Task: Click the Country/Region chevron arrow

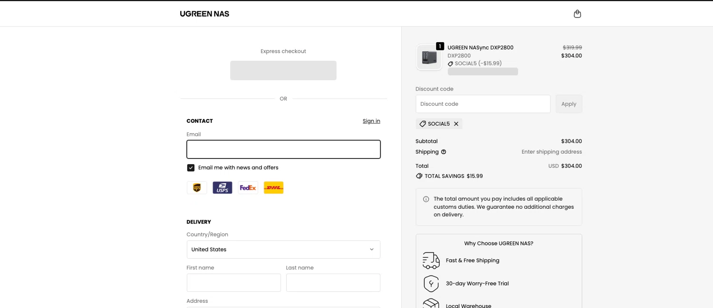Action: click(x=372, y=250)
